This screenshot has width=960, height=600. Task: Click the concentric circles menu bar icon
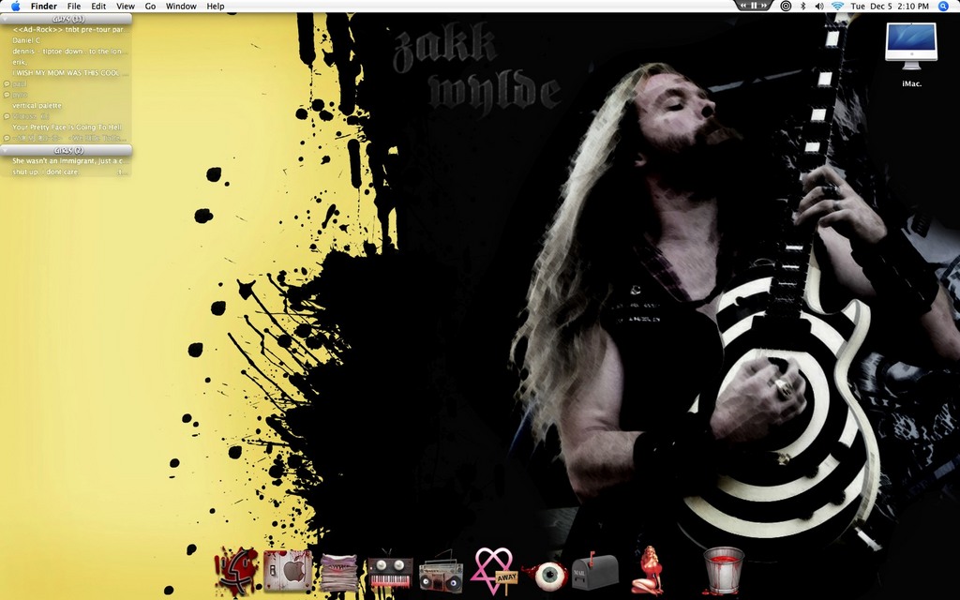click(787, 7)
